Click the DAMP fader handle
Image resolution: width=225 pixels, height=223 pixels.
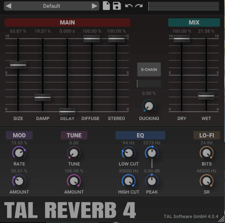[x=43, y=97]
